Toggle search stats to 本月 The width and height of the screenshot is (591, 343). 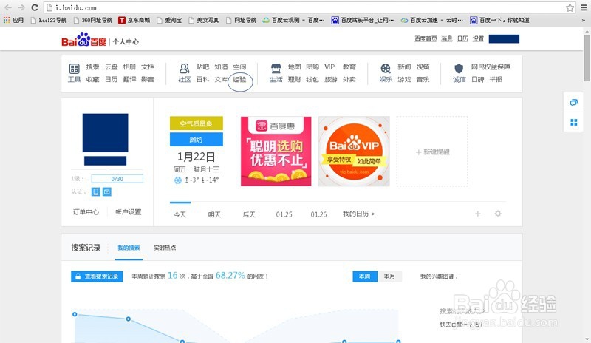[x=389, y=276]
